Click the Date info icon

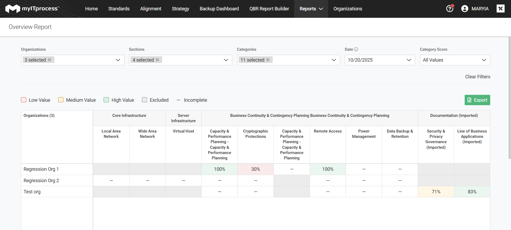[x=356, y=49]
